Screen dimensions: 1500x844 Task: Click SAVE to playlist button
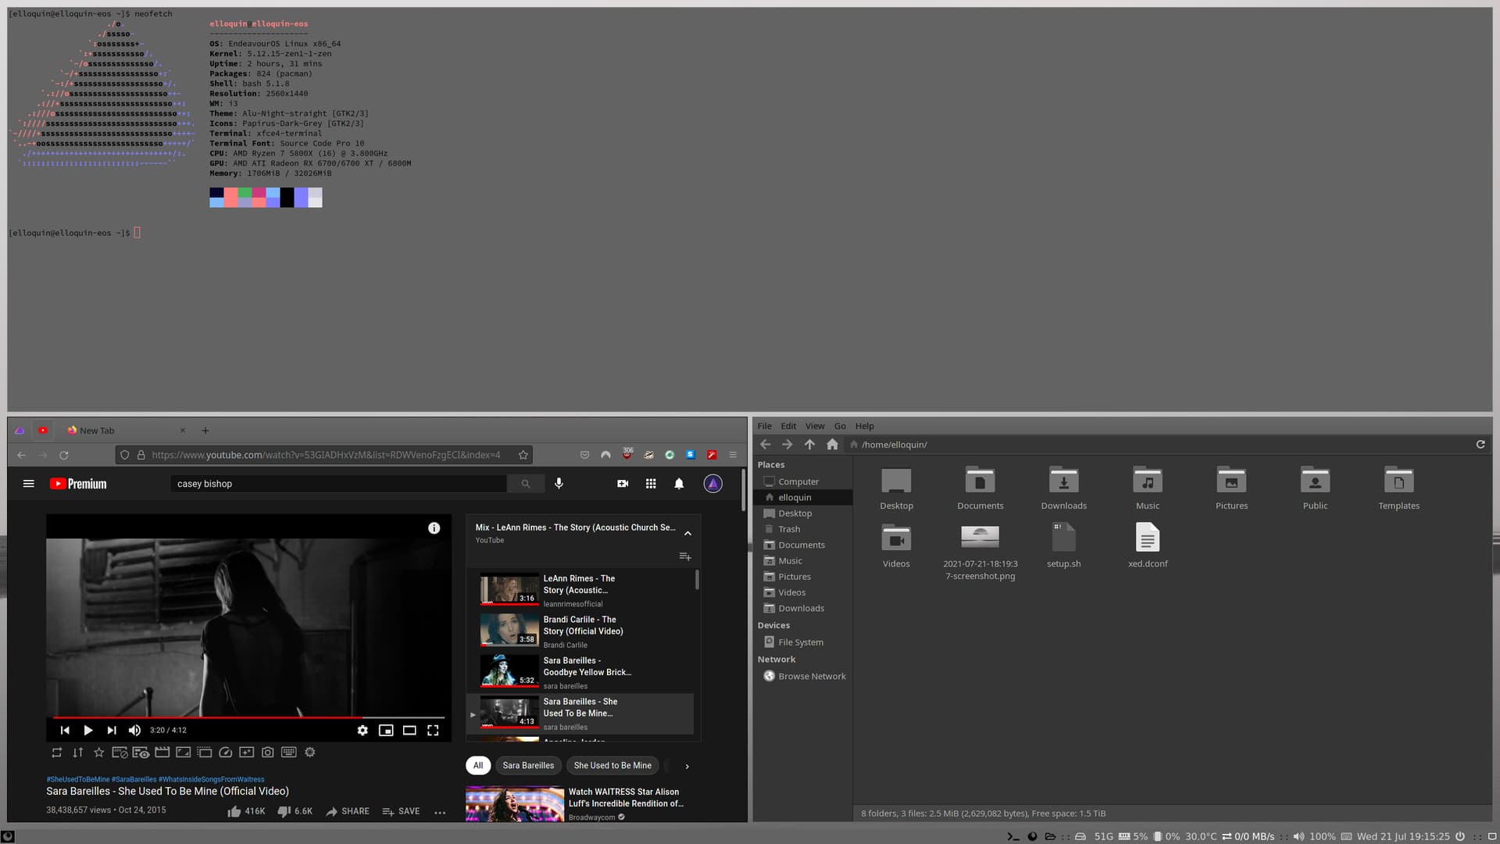click(401, 811)
